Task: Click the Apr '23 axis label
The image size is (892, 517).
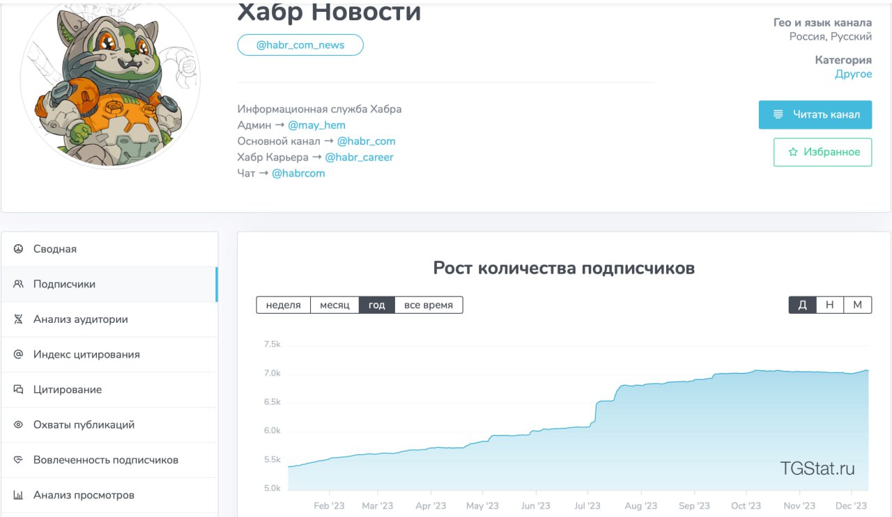Action: tap(430, 506)
